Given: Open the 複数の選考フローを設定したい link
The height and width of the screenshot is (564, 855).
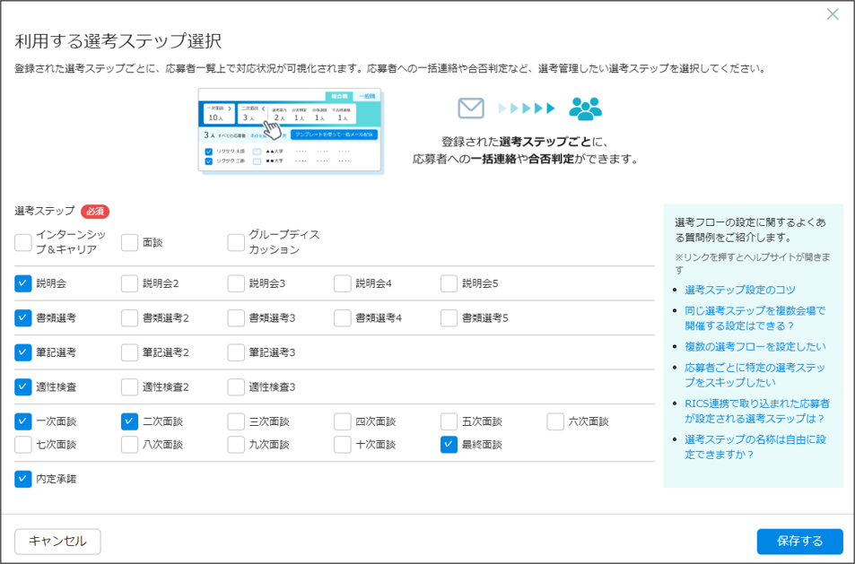Looking at the screenshot, I should point(755,347).
